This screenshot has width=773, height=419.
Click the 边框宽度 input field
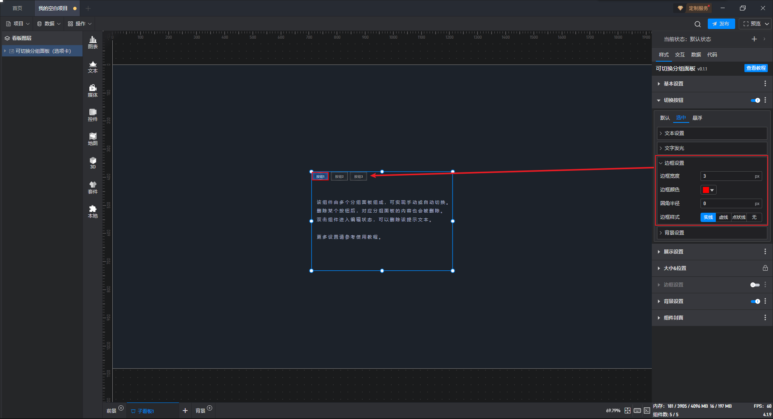pyautogui.click(x=727, y=176)
